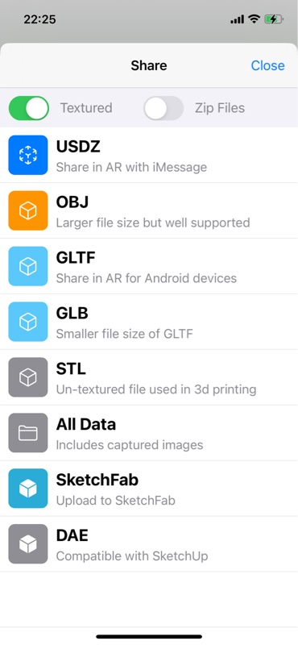Select the gray DAE cube icon
Viewport: 298px width, 645px height.
click(x=28, y=543)
